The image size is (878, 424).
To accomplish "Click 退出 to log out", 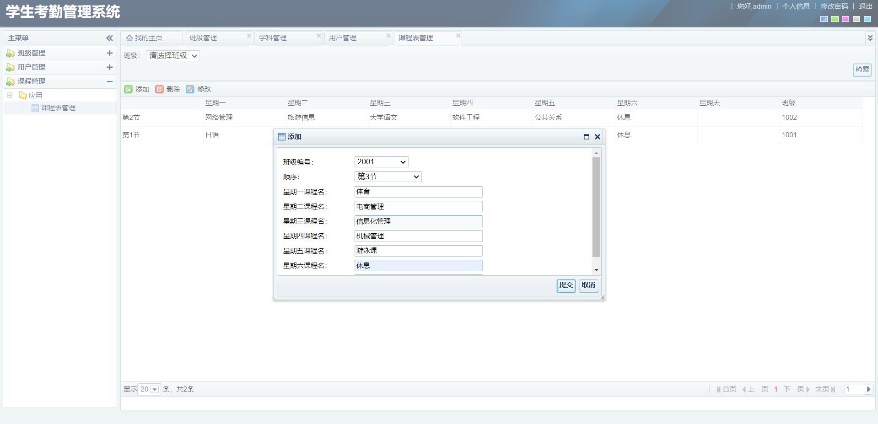I will click(x=866, y=6).
